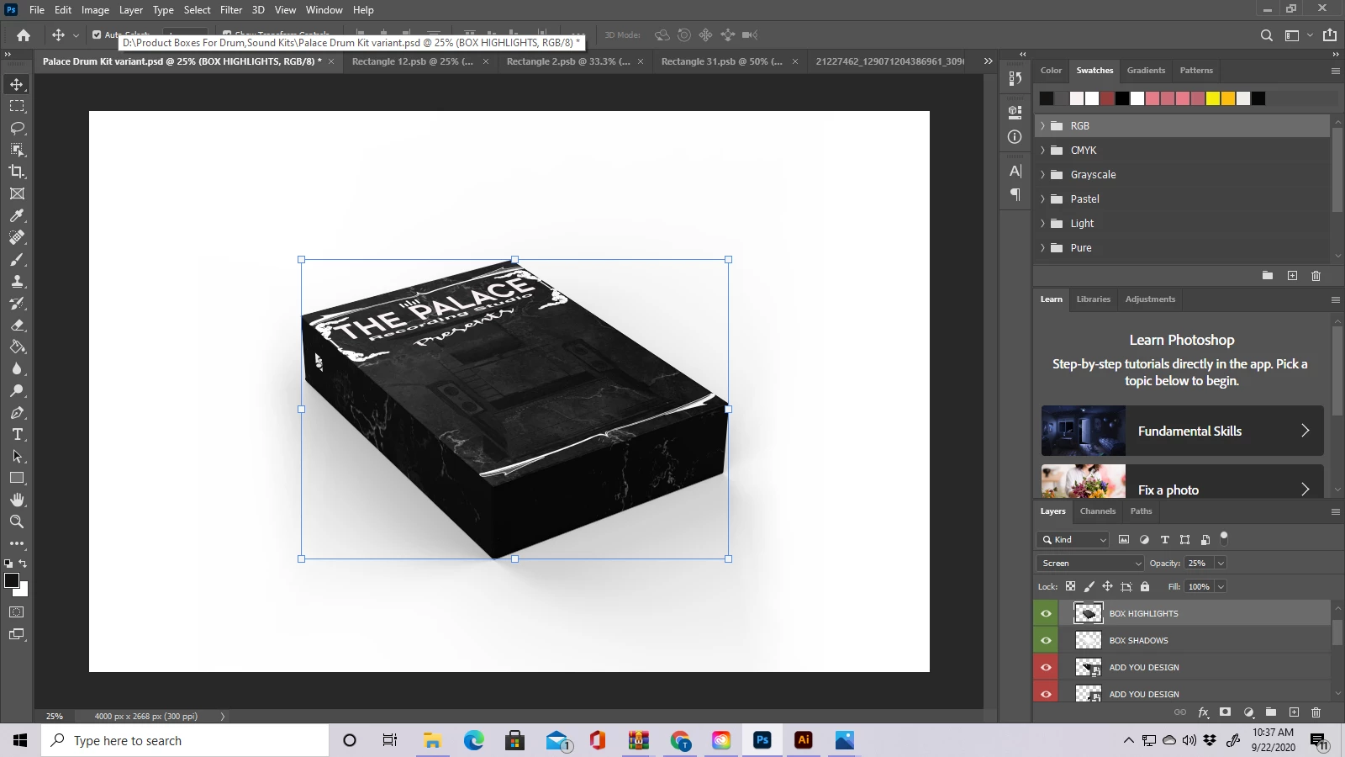
Task: Select the Clone Stamp tool
Action: [17, 281]
